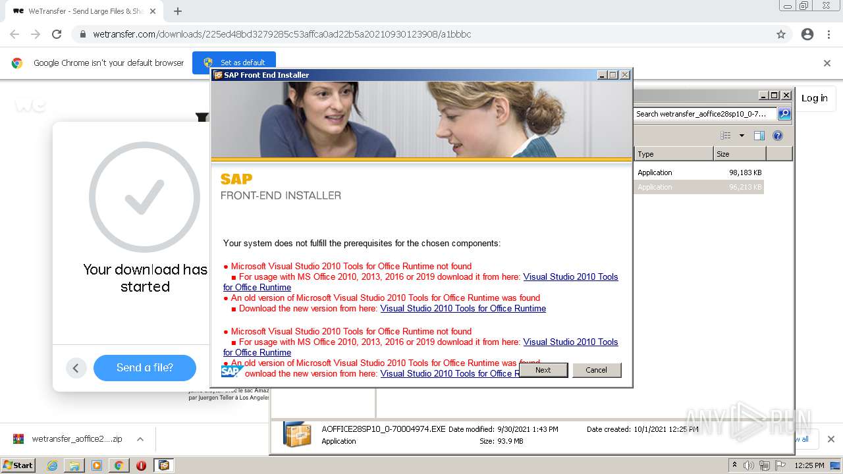Open the second 'For usage with MS Office' Tools link
This screenshot has height=474, width=843.
(570, 342)
